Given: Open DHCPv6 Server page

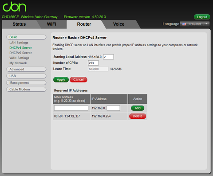Looking at the screenshot, I should (x=20, y=53).
